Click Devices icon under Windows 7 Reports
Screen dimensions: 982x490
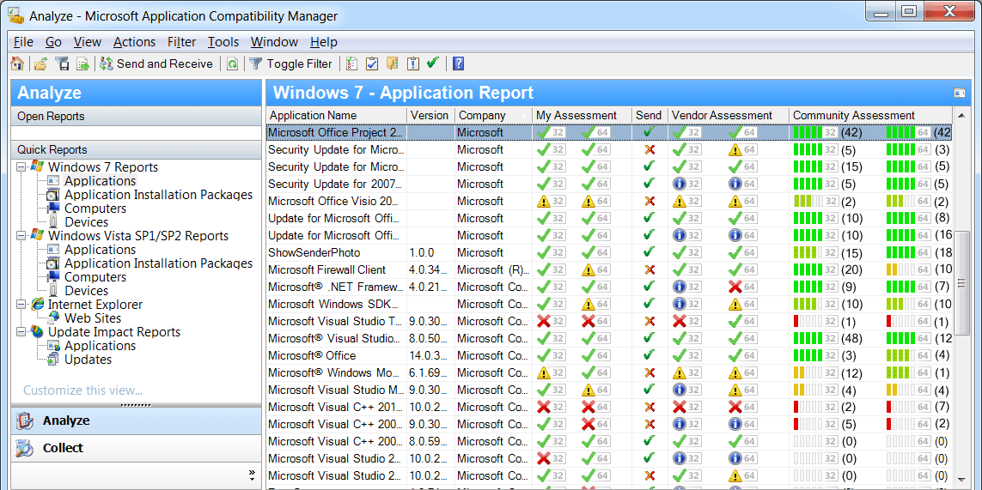[x=54, y=222]
